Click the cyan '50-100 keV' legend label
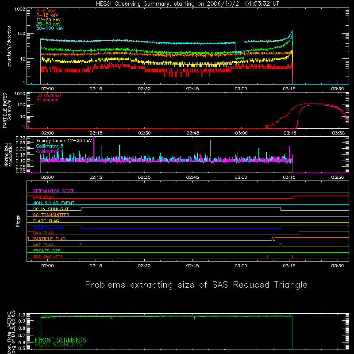The width and height of the screenshot is (354, 354). coord(50,28)
